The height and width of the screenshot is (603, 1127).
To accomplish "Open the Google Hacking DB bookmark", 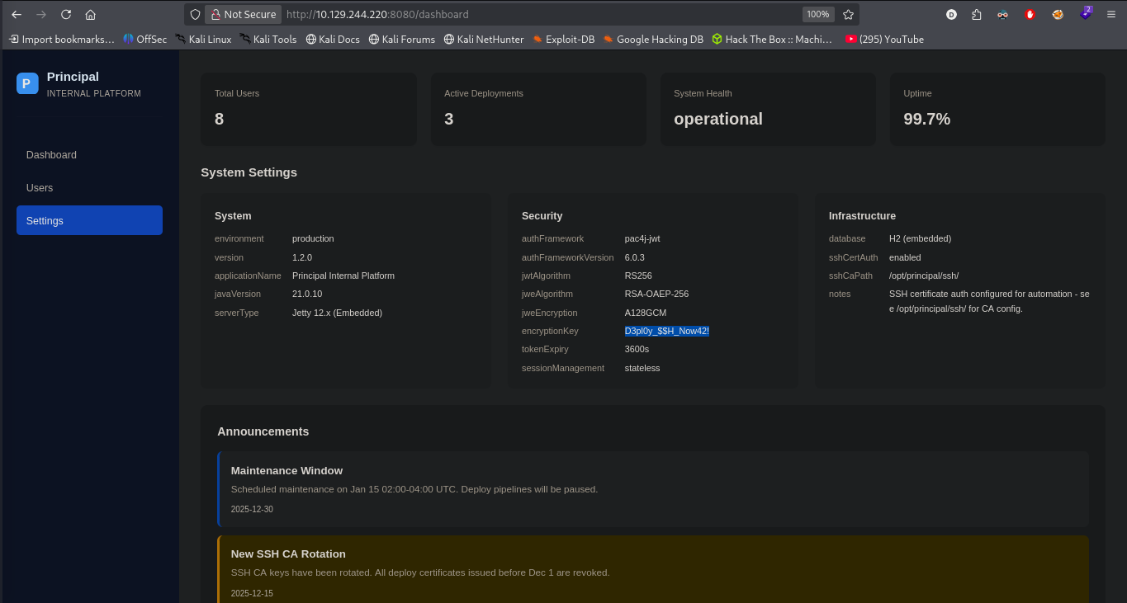I will (653, 39).
